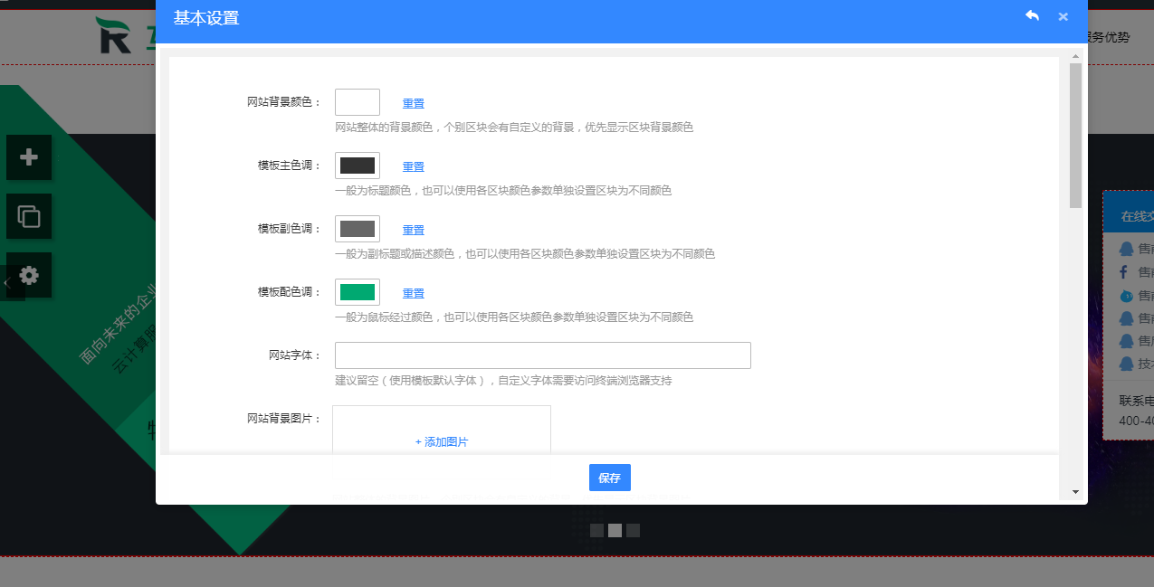Click the blue round Wangwang contact icon
Screen dimensions: 1154x587
tap(1126, 296)
